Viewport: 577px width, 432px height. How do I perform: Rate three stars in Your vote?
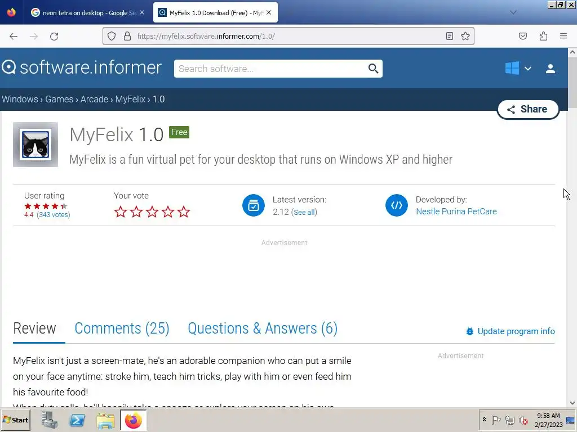click(152, 211)
